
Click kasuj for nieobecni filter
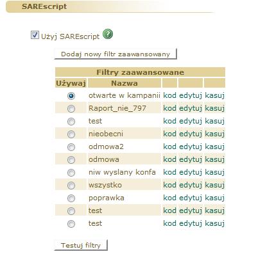(x=214, y=134)
